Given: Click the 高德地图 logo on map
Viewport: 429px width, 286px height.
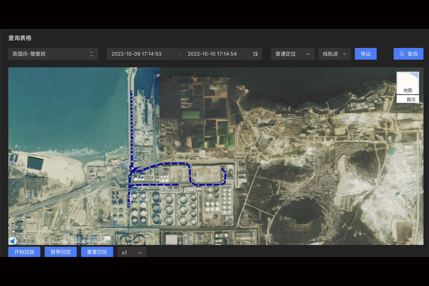Looking at the screenshot, I should point(22,241).
